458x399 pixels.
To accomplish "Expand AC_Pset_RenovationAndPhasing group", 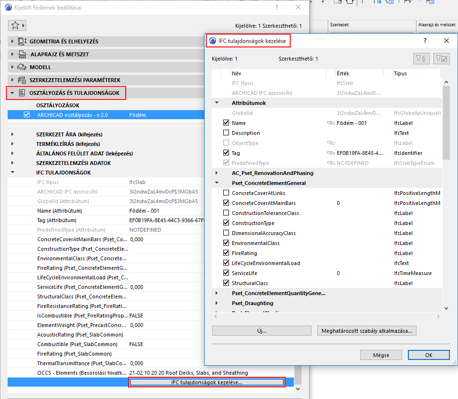I will coord(217,173).
